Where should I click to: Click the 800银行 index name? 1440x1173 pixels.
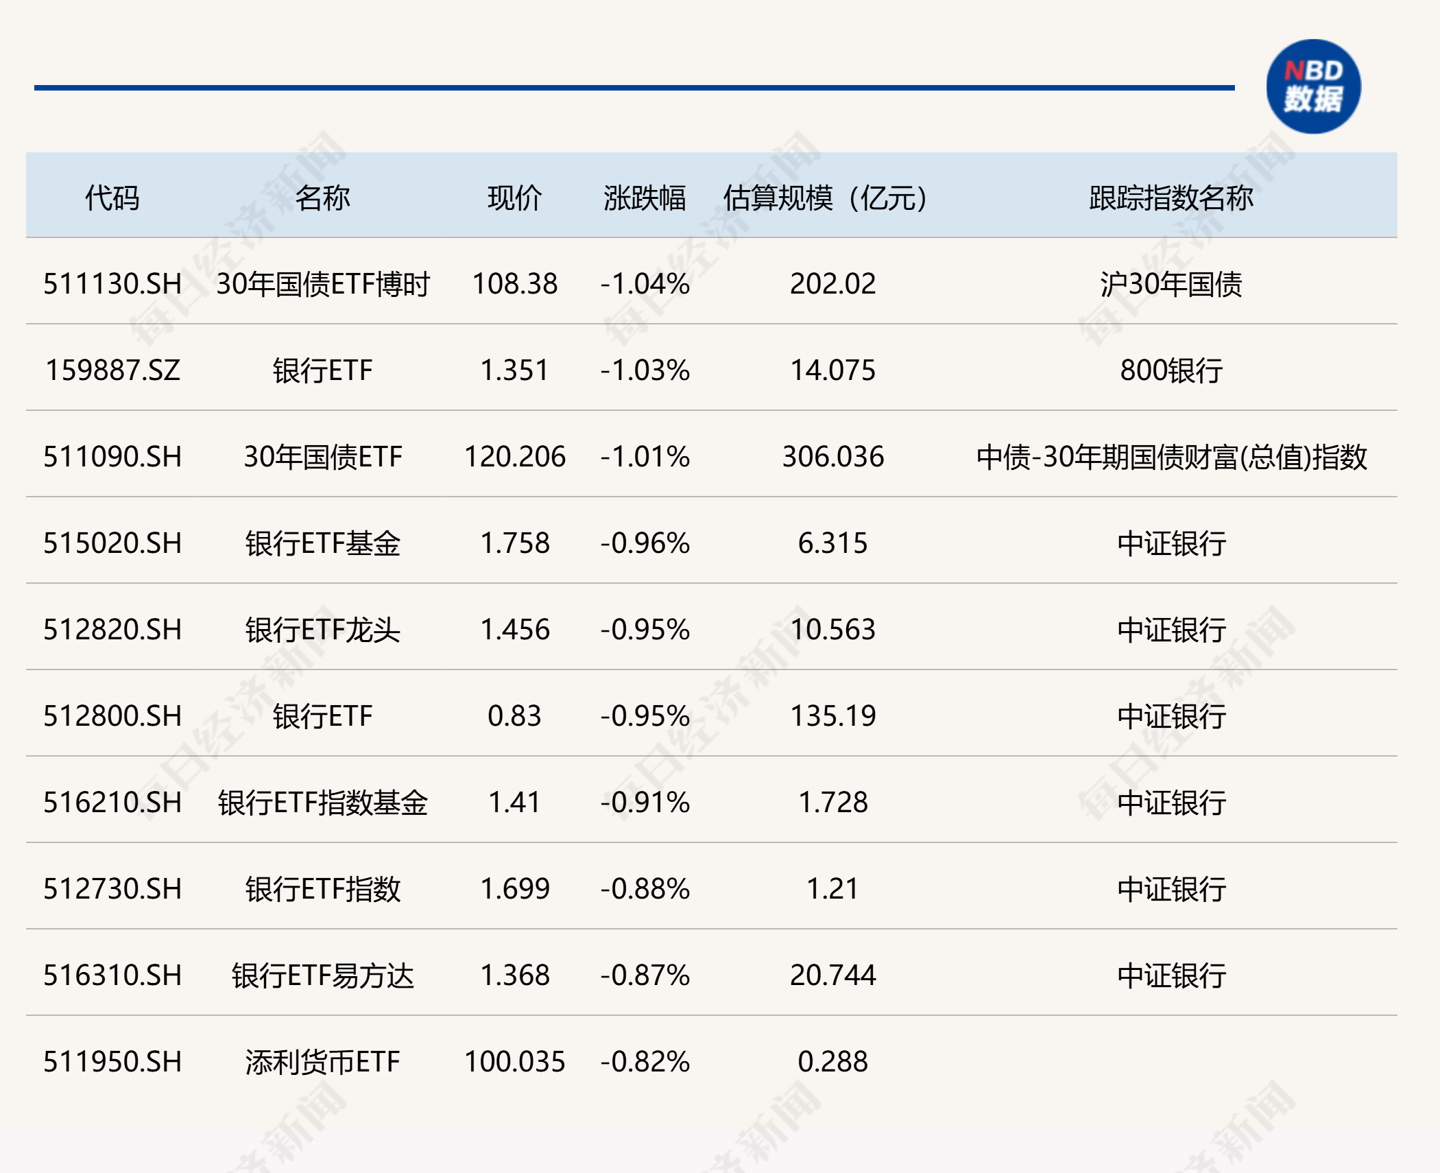1171,370
